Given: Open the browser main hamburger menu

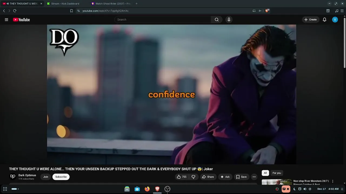Looking at the screenshot, I should click(x=342, y=11).
